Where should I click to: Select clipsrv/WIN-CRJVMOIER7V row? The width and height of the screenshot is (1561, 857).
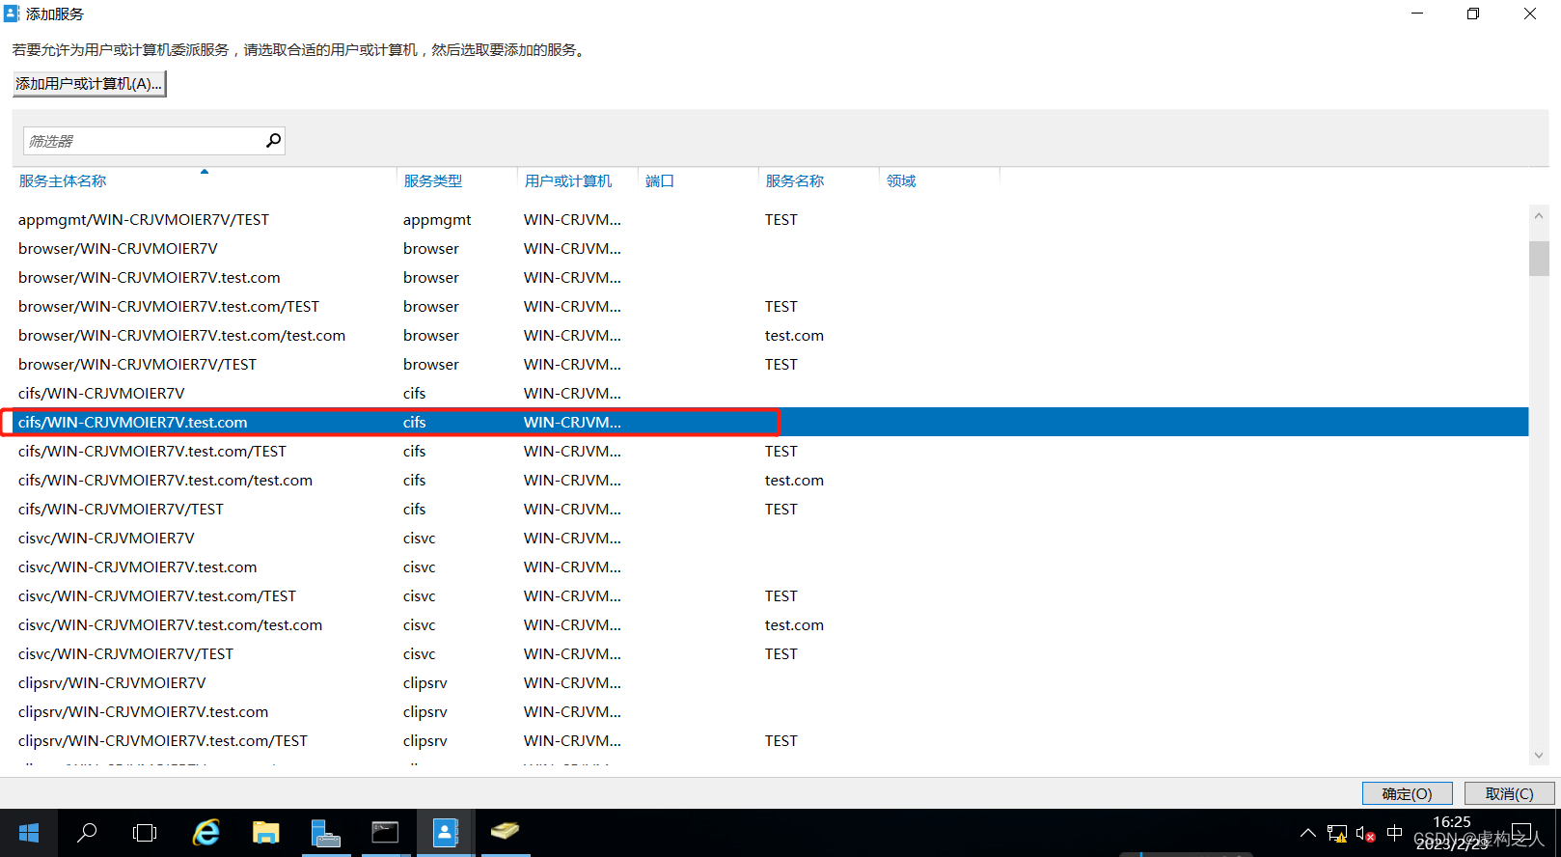(770, 682)
